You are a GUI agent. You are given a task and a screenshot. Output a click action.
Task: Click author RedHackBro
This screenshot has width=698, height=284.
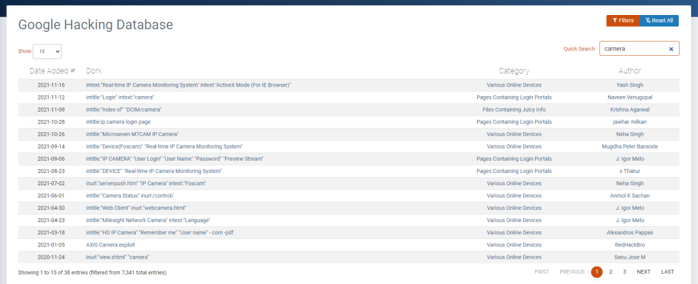coord(629,244)
